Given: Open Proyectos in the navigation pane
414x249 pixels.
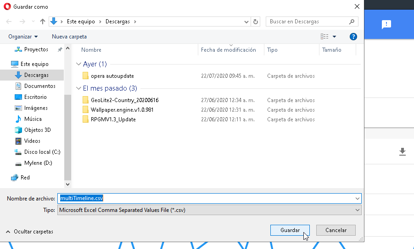Looking at the screenshot, I should click(x=36, y=49).
